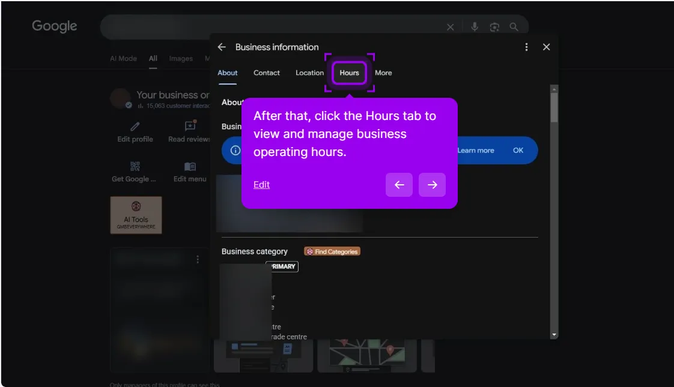Click the Read reviews icon
Image resolution: width=674 pixels, height=387 pixels.
[190, 125]
